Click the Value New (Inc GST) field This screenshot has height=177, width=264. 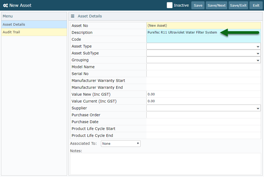[x=203, y=94]
